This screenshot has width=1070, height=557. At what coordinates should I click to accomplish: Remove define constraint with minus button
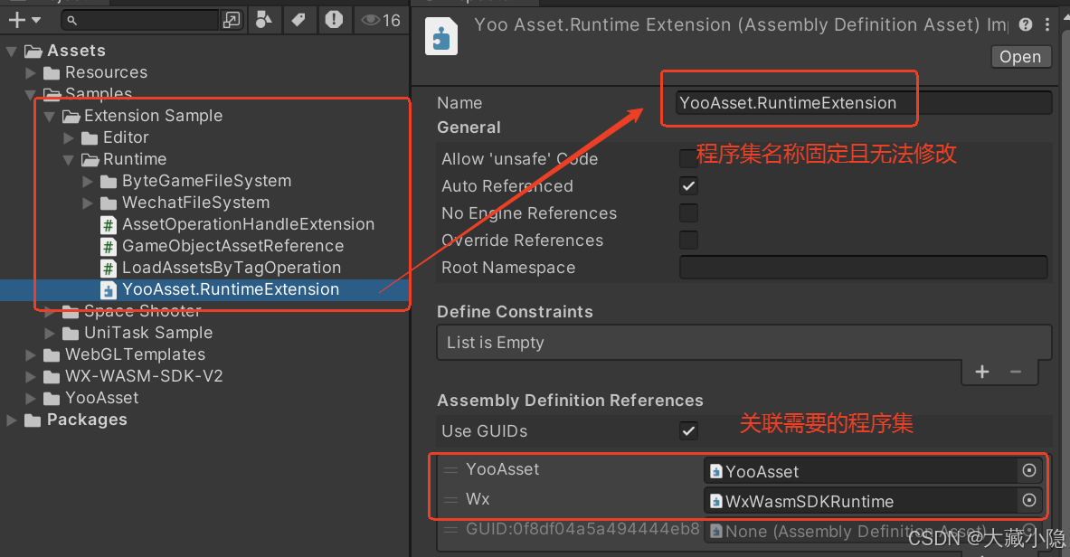[x=1016, y=372]
